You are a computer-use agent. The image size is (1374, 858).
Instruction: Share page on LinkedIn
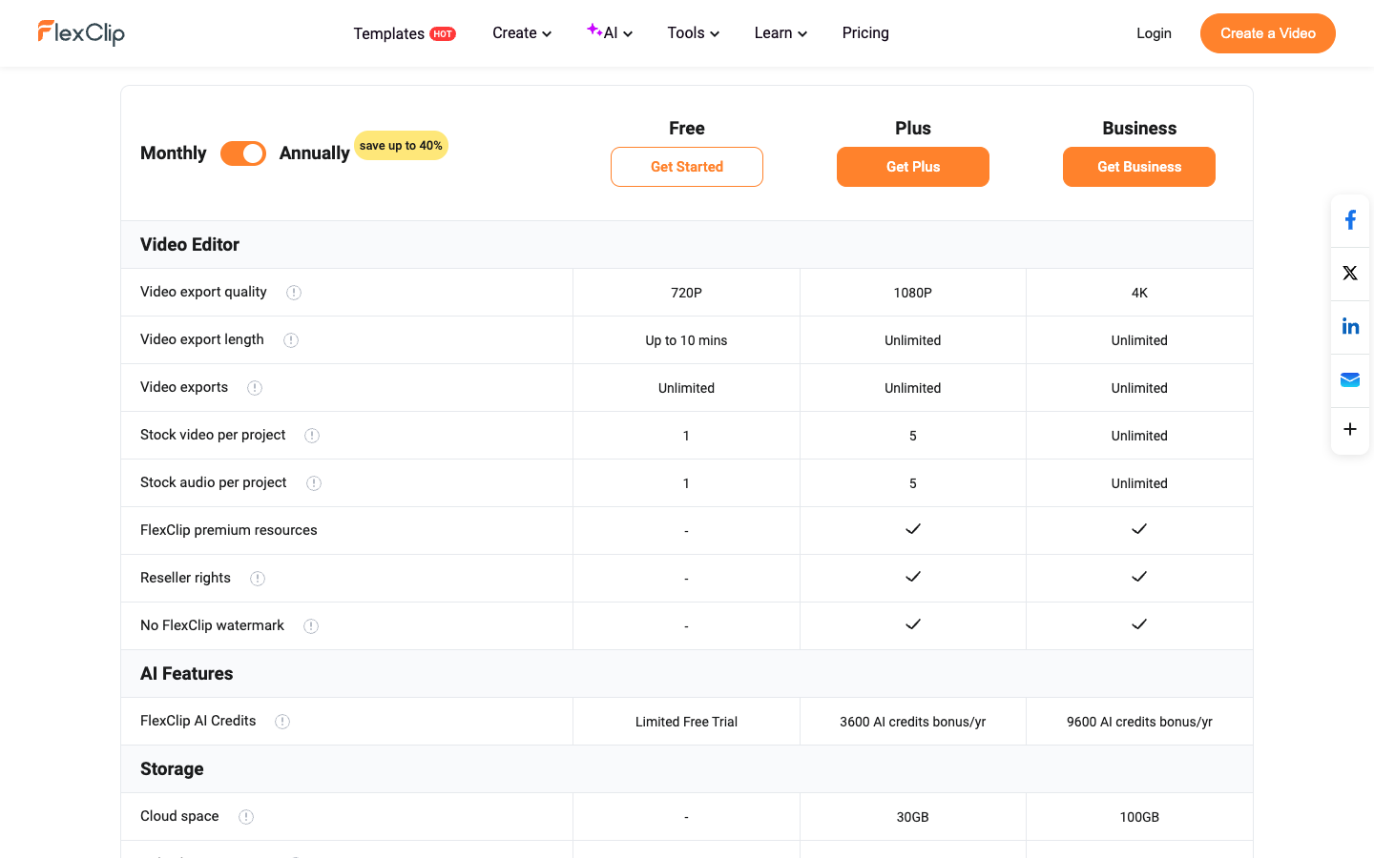1350,326
